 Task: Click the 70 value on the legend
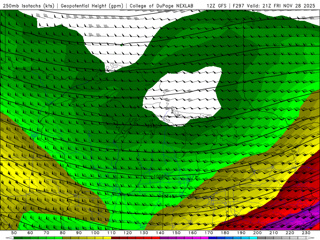pyautogui.click(x=46, y=233)
